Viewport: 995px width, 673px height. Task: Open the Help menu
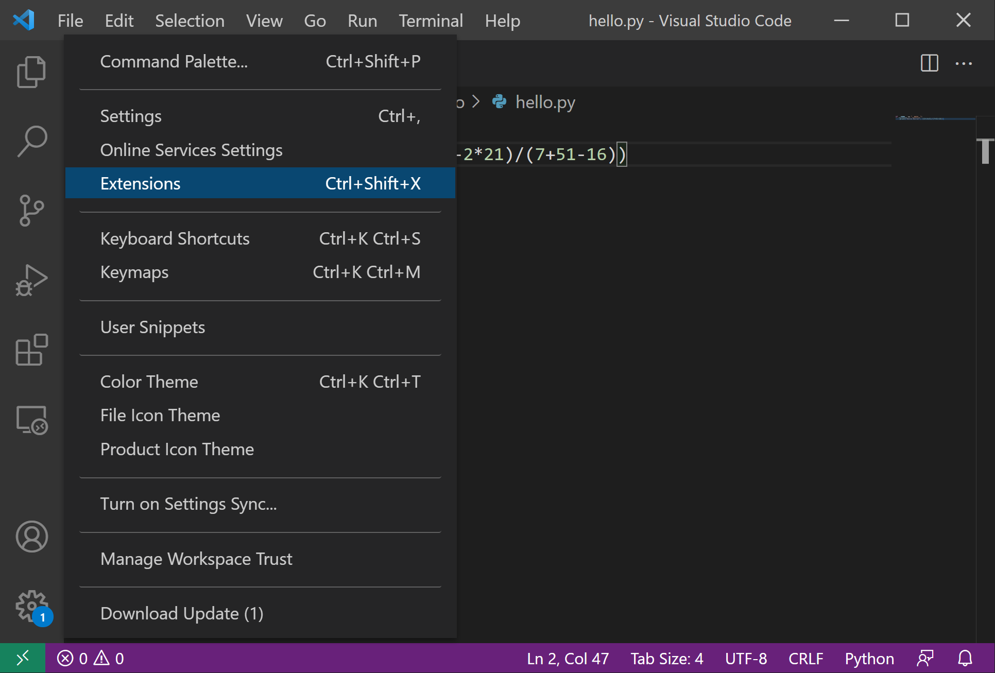[502, 21]
